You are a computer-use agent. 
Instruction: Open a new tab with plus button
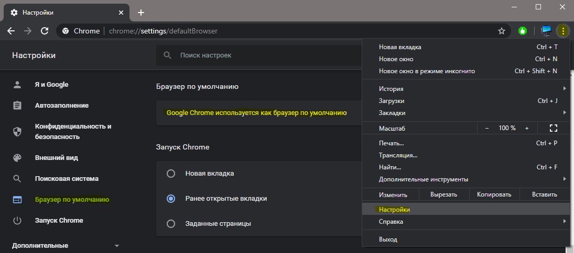(141, 13)
